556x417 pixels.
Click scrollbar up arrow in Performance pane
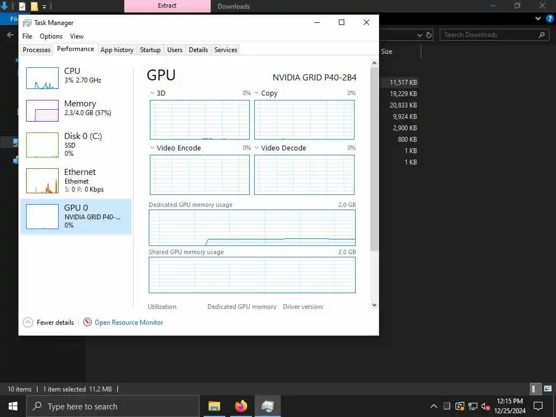tap(374, 63)
